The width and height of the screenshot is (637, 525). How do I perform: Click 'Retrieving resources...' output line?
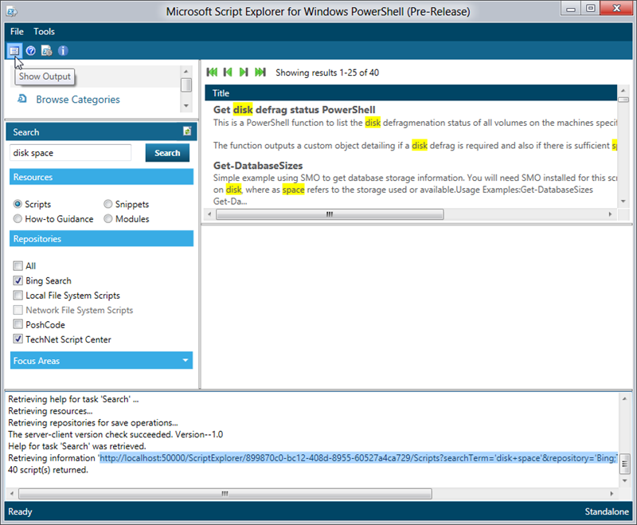pos(50,411)
